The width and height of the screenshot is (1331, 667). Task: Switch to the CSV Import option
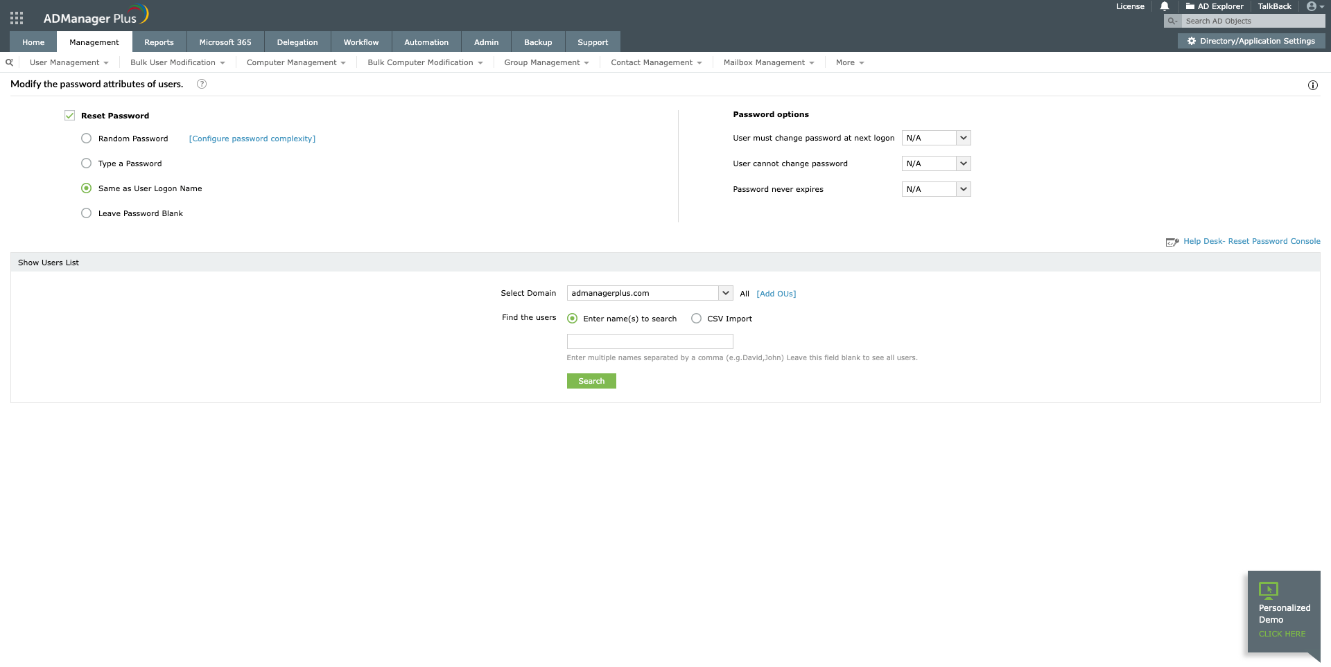(696, 319)
